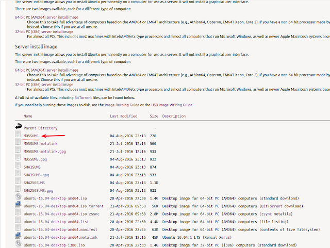Sort listing by Description column header
The width and height of the screenshot is (330, 248).
click(x=174, y=116)
